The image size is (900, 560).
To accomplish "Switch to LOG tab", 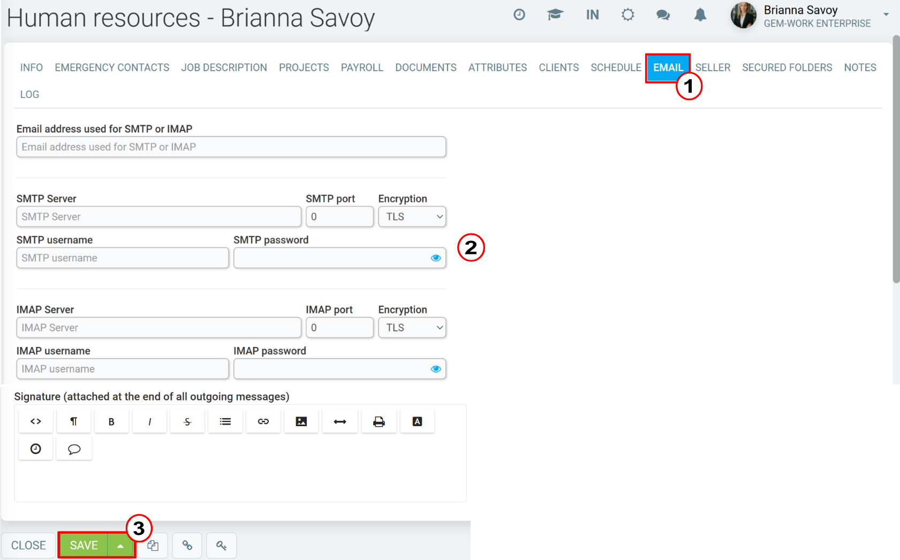I will coord(29,94).
